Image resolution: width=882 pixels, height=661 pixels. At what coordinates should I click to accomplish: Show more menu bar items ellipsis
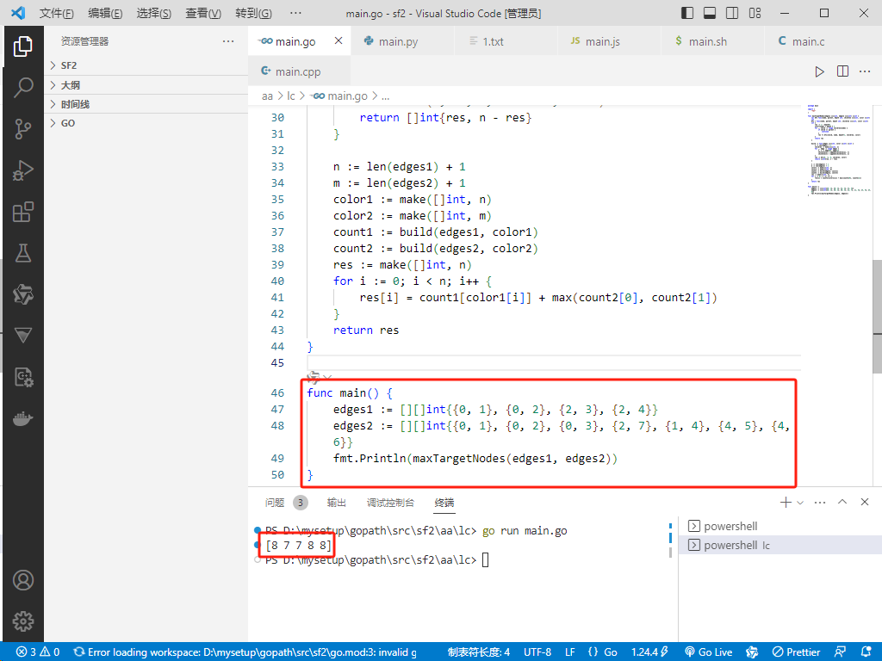point(295,13)
